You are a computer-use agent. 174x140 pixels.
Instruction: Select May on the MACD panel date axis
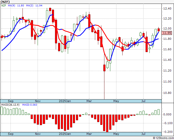[116, 134]
